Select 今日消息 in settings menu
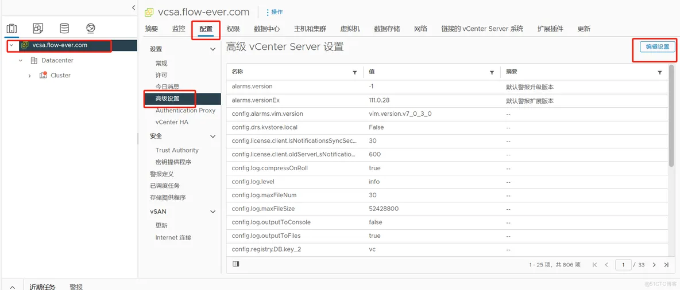The height and width of the screenshot is (290, 680). pyautogui.click(x=167, y=87)
